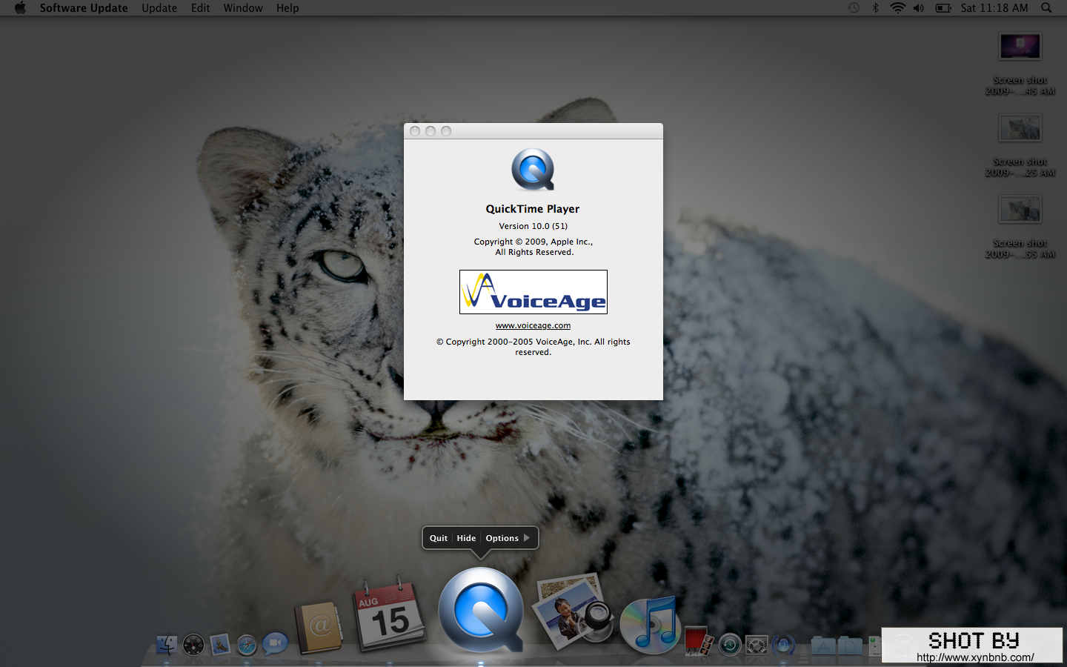The width and height of the screenshot is (1067, 667).
Task: Launch Safari compass icon in Dock
Action: coord(247,645)
